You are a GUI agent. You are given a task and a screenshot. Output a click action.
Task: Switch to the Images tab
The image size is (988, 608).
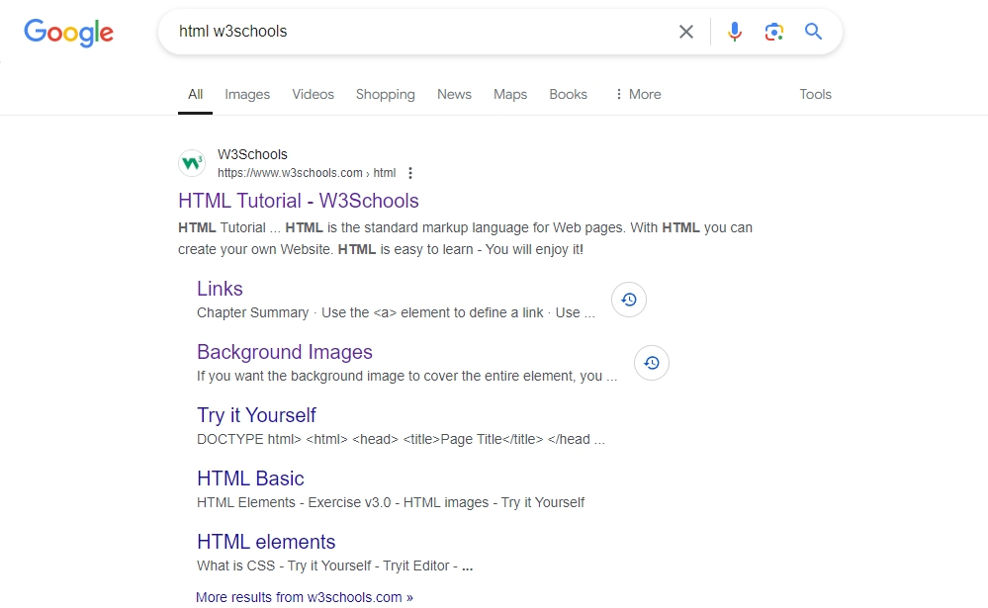click(x=247, y=95)
